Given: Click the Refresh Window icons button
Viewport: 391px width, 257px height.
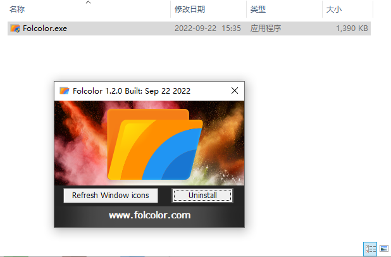Looking at the screenshot, I should 111,196.
